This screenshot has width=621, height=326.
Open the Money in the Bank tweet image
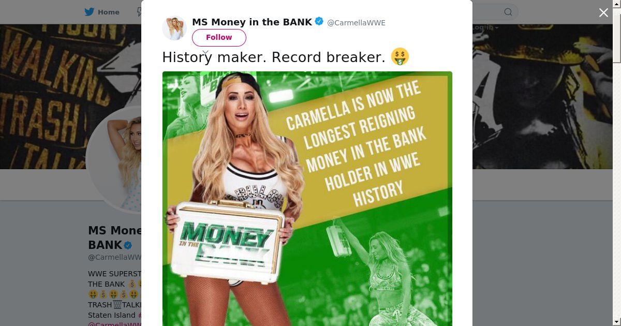coord(307,199)
